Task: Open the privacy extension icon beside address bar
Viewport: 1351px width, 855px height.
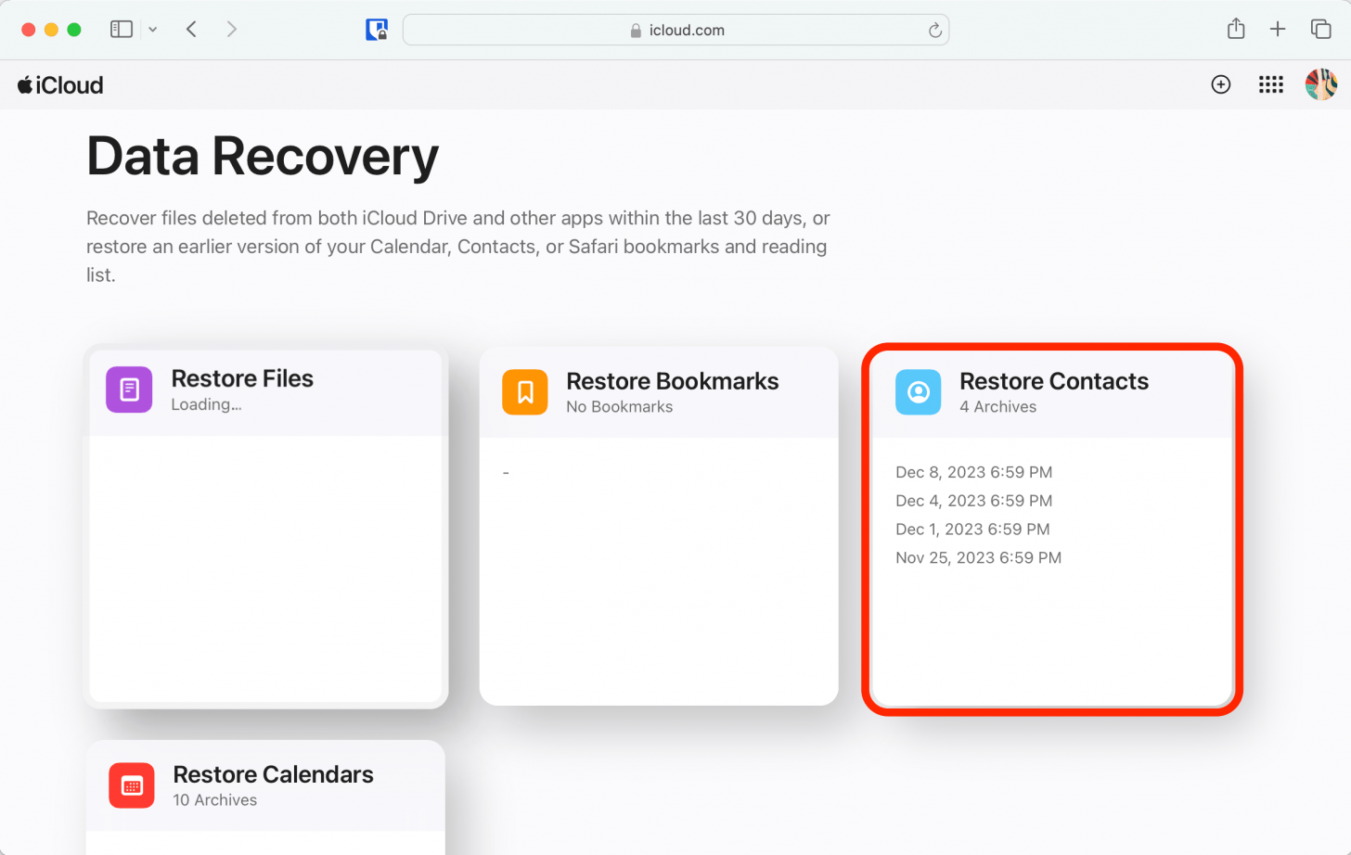Action: 377,31
